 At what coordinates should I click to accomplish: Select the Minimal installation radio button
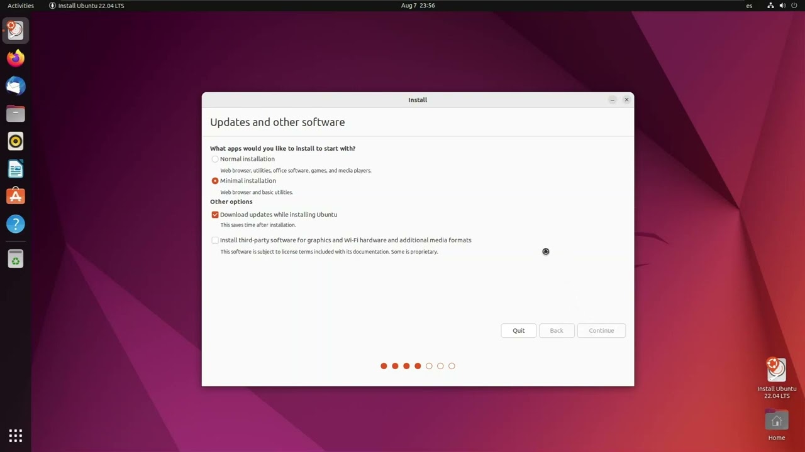click(x=215, y=181)
